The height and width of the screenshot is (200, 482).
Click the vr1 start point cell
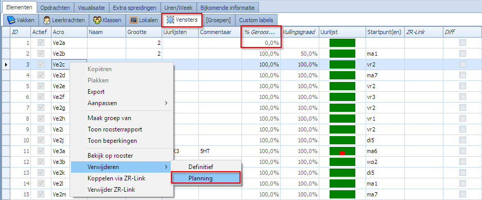385,119
